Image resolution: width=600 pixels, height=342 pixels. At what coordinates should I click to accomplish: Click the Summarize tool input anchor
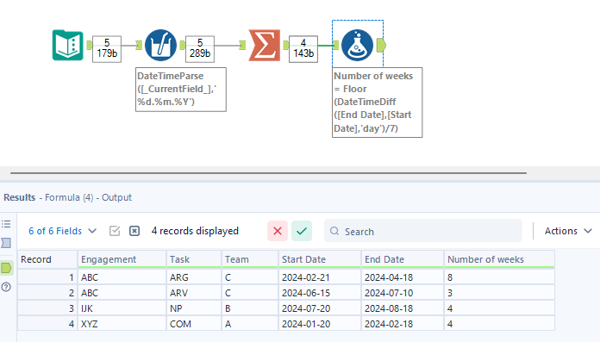242,45
